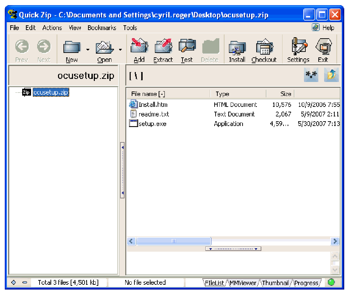The image size is (348, 294).
Task: Open the Edit menu
Action: pyautogui.click(x=30, y=28)
